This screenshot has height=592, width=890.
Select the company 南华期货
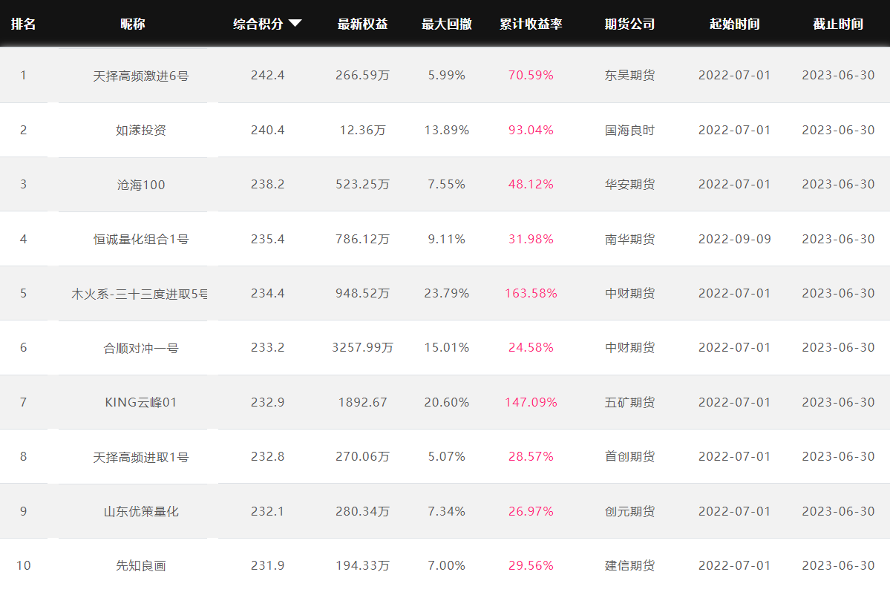pyautogui.click(x=629, y=240)
